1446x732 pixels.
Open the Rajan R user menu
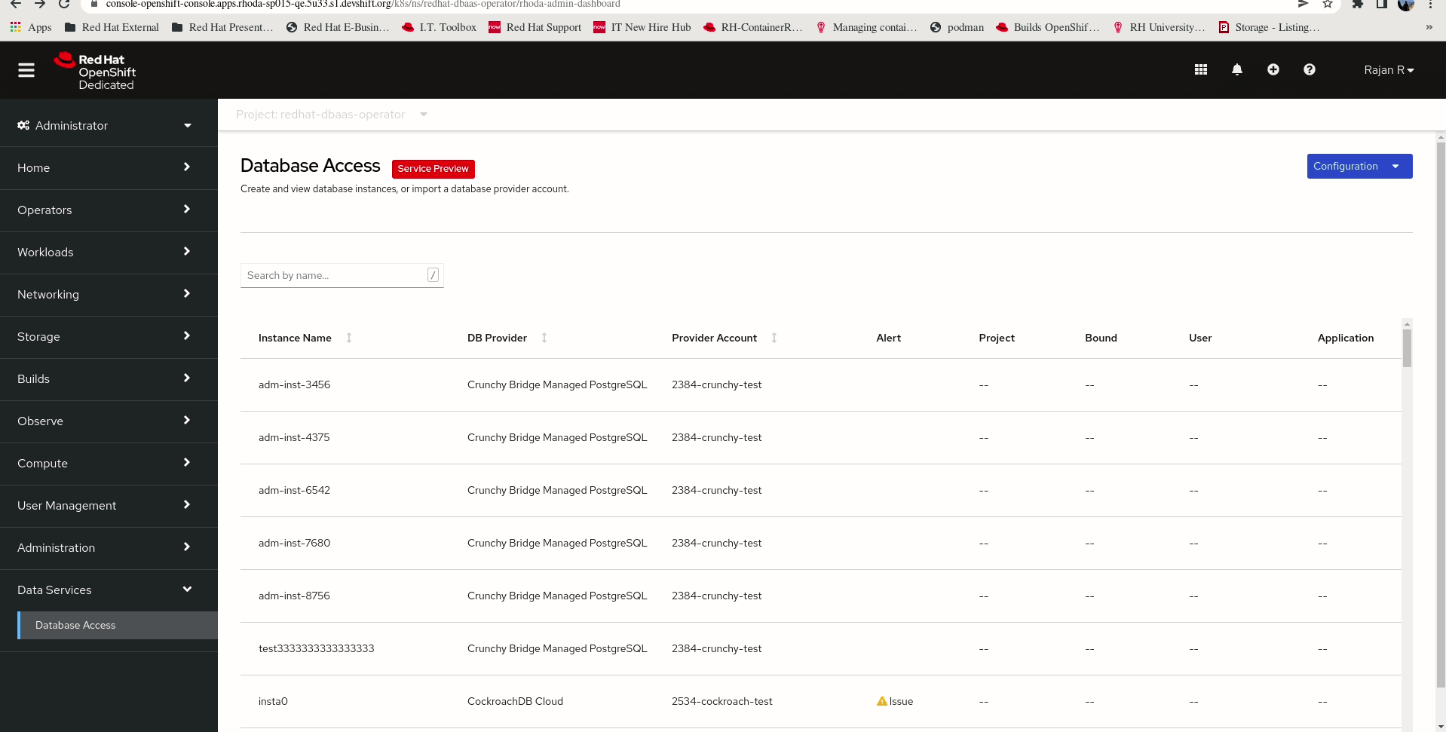[1389, 70]
